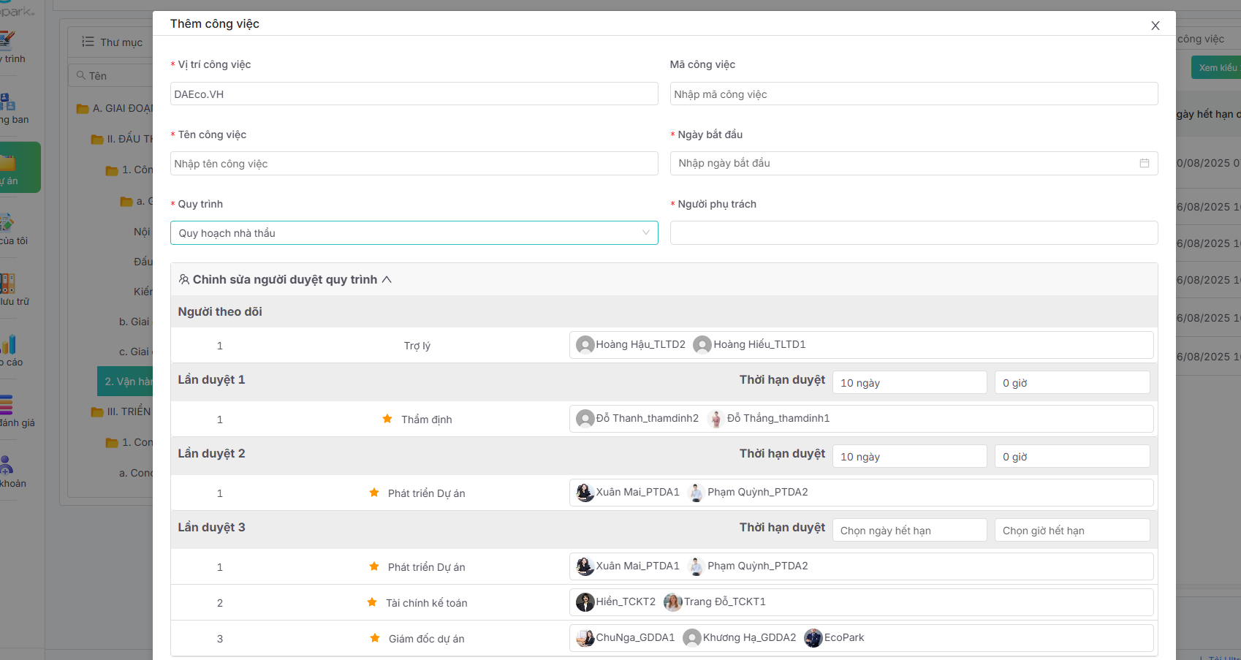
Task: Collapse Chỉnh sửa người duyệt quy trình section
Action: 387,280
